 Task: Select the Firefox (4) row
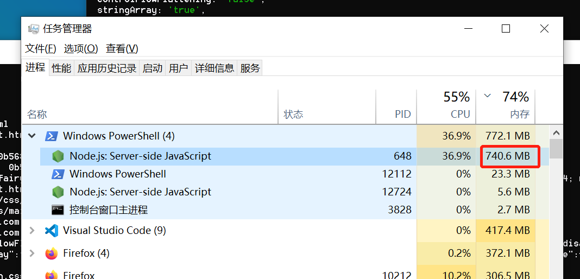(x=286, y=253)
